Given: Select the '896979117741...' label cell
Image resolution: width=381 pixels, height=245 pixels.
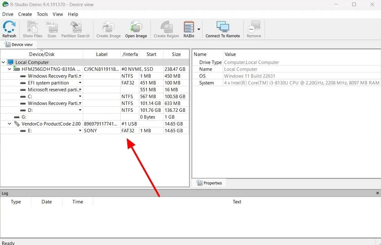Looking at the screenshot, I should [102, 124].
